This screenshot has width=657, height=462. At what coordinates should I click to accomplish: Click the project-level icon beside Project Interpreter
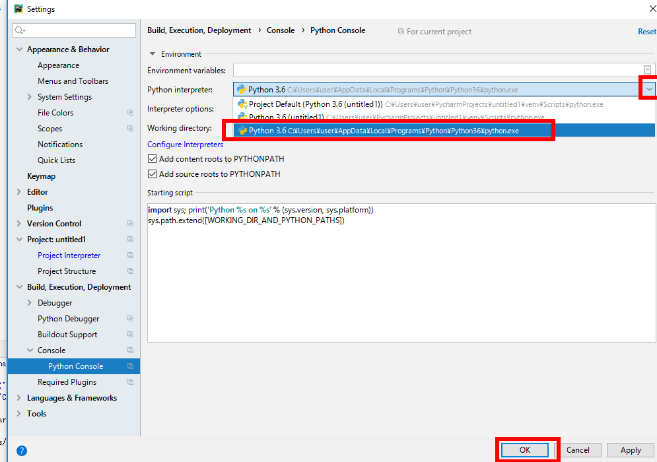(130, 255)
